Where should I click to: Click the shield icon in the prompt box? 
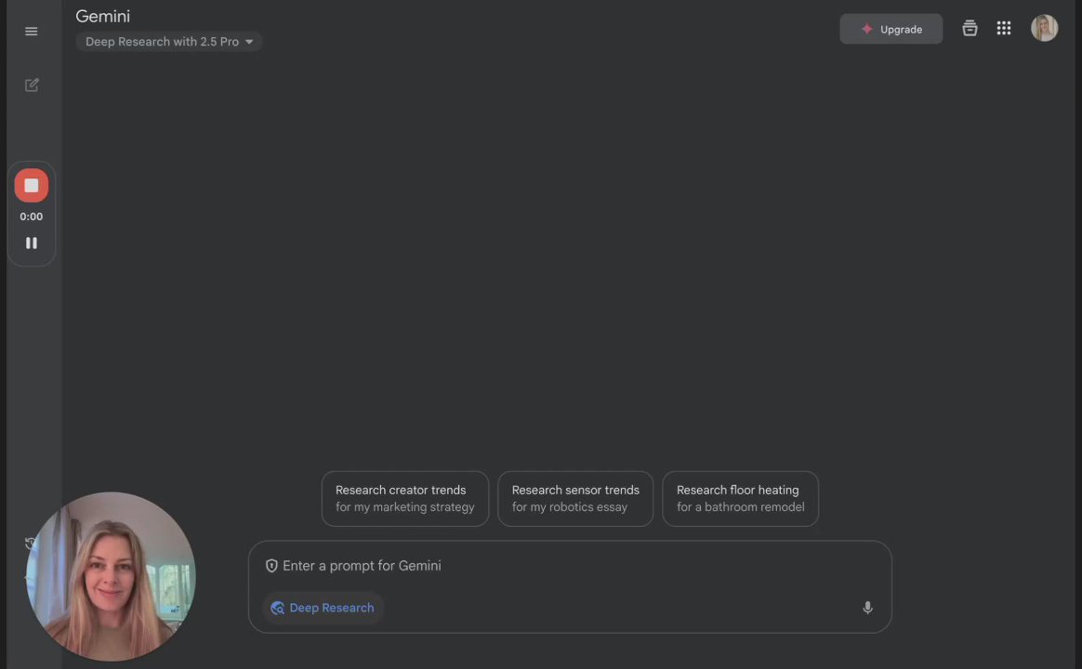click(x=271, y=566)
